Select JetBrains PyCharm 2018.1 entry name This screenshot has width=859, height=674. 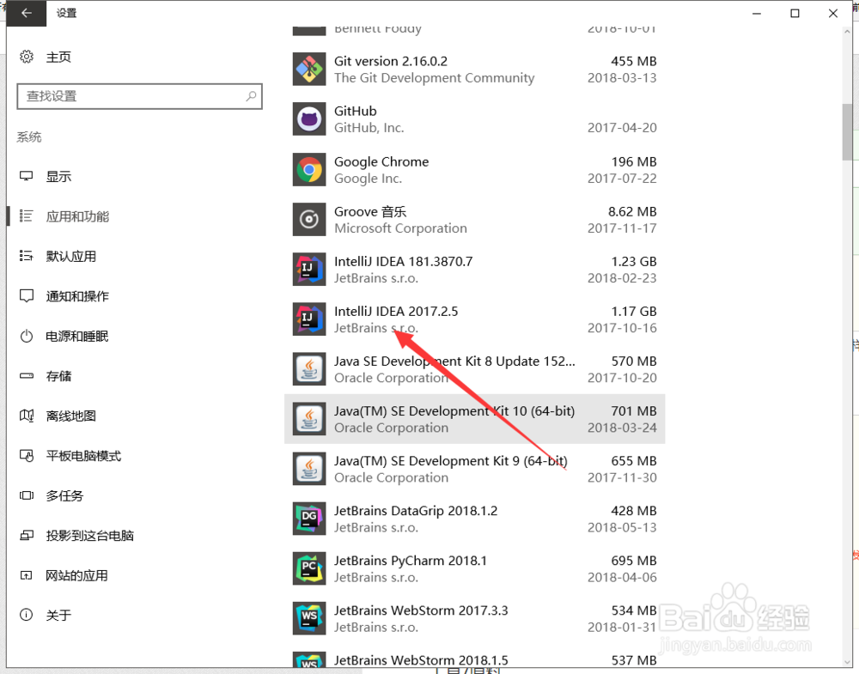click(411, 561)
